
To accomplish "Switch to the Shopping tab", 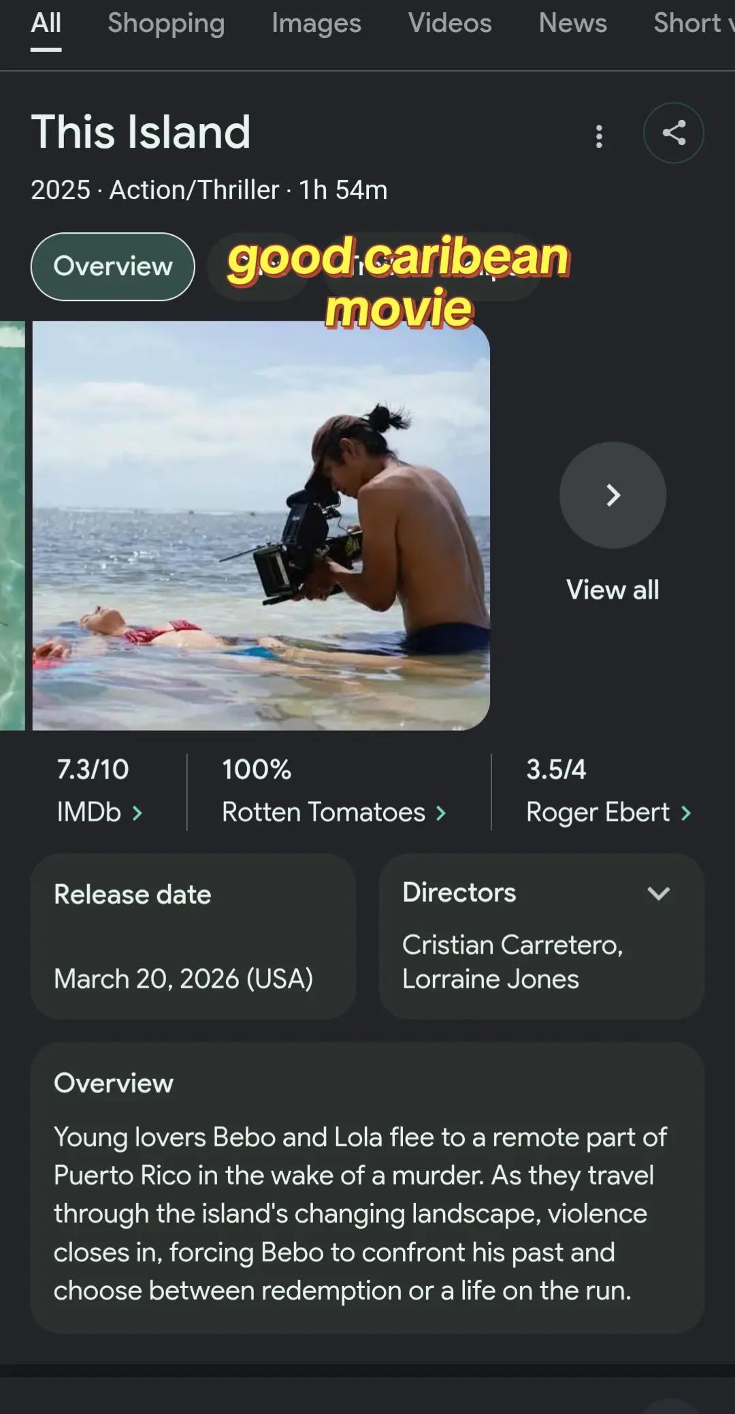I will pos(166,23).
